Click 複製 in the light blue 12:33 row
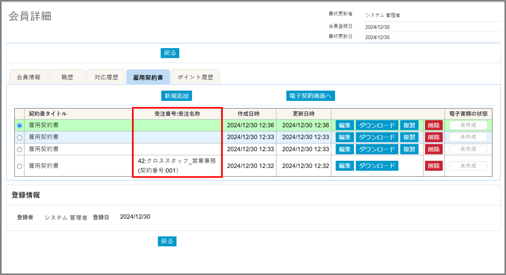 (x=409, y=137)
